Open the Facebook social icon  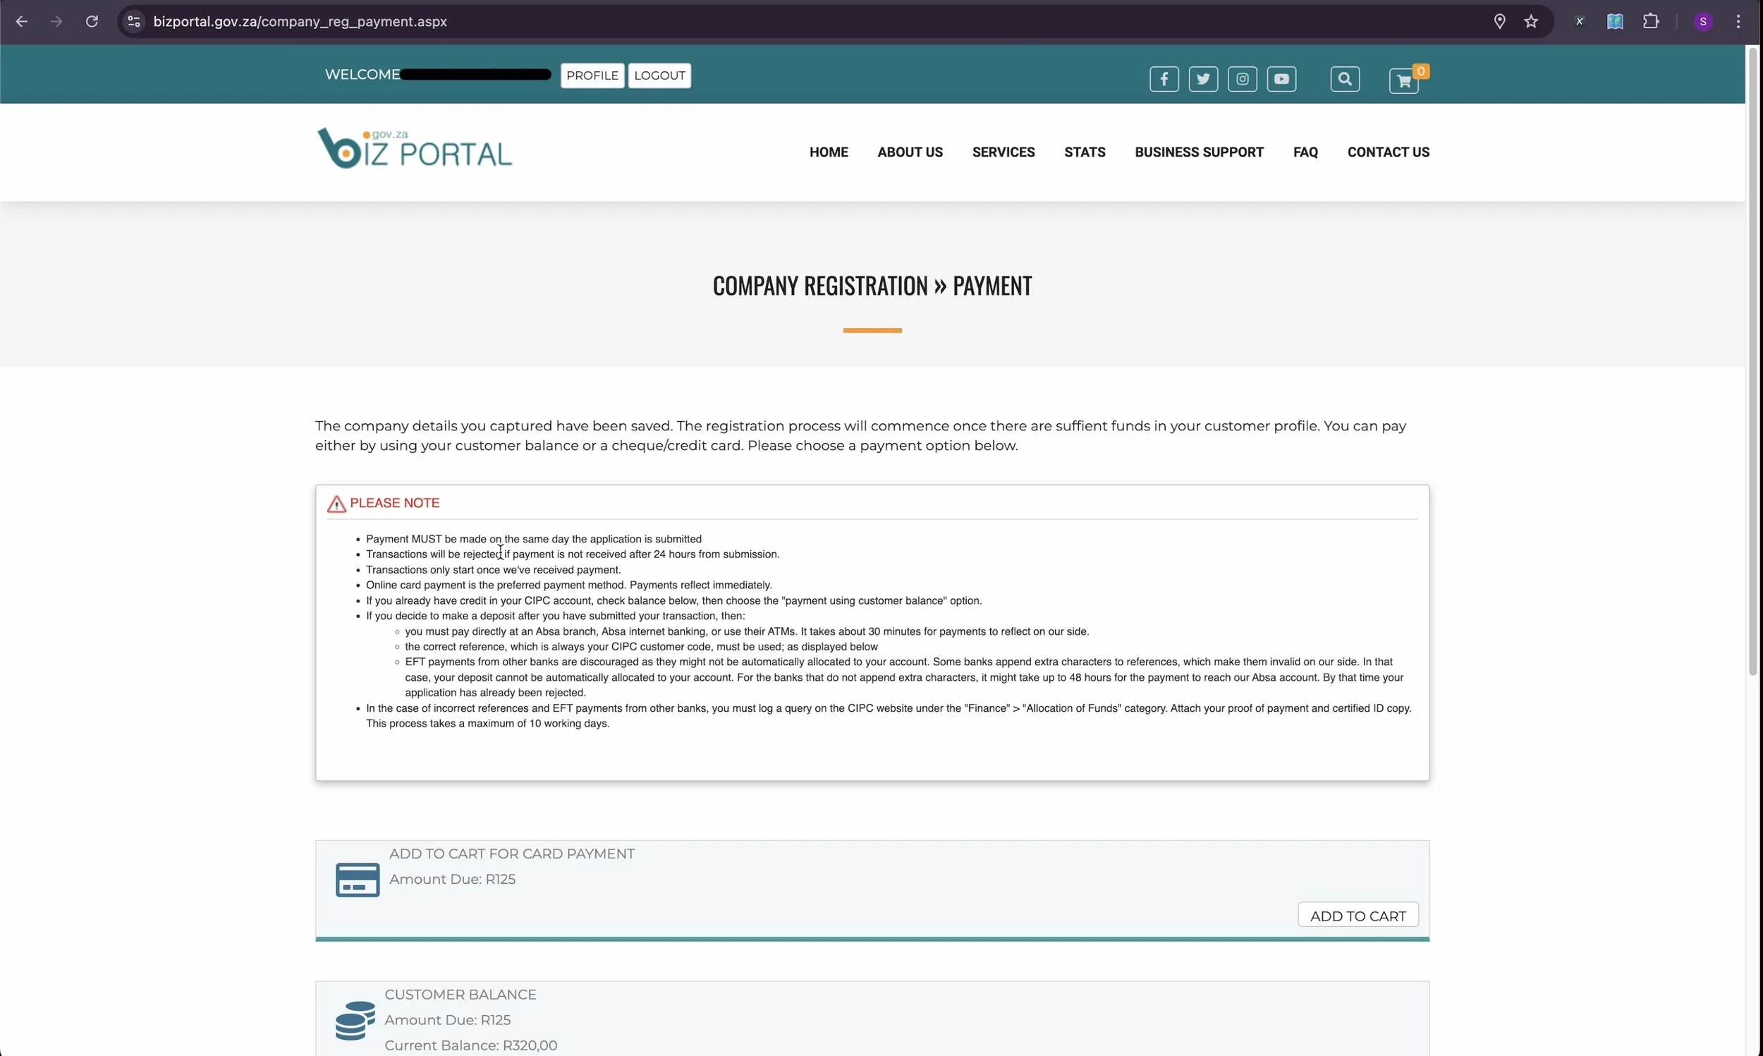click(1164, 79)
